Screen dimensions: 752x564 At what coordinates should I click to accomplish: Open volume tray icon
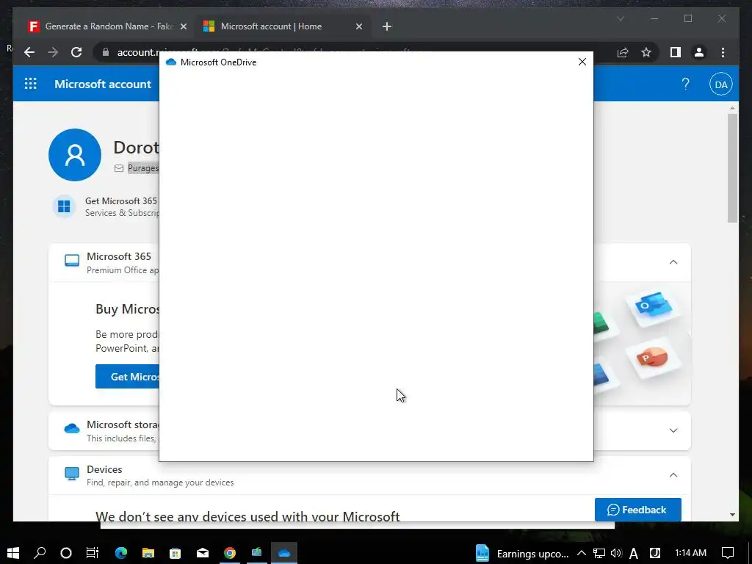tap(616, 554)
